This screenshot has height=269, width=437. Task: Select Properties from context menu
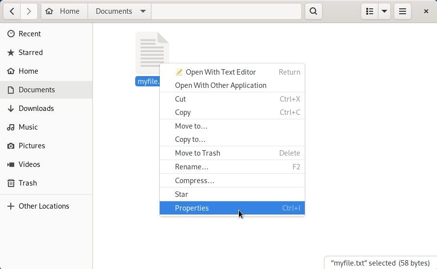pyautogui.click(x=192, y=208)
